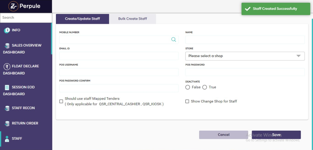Image resolution: width=313 pixels, height=150 pixels.
Task: Click into the Email ID field
Action: [119, 56]
